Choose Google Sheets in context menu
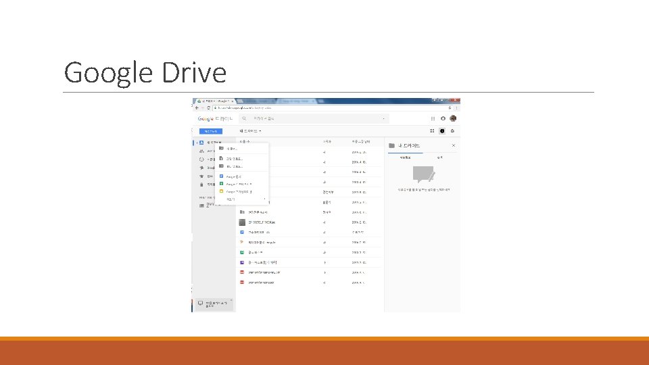Image resolution: width=649 pixels, height=365 pixels. [242, 184]
